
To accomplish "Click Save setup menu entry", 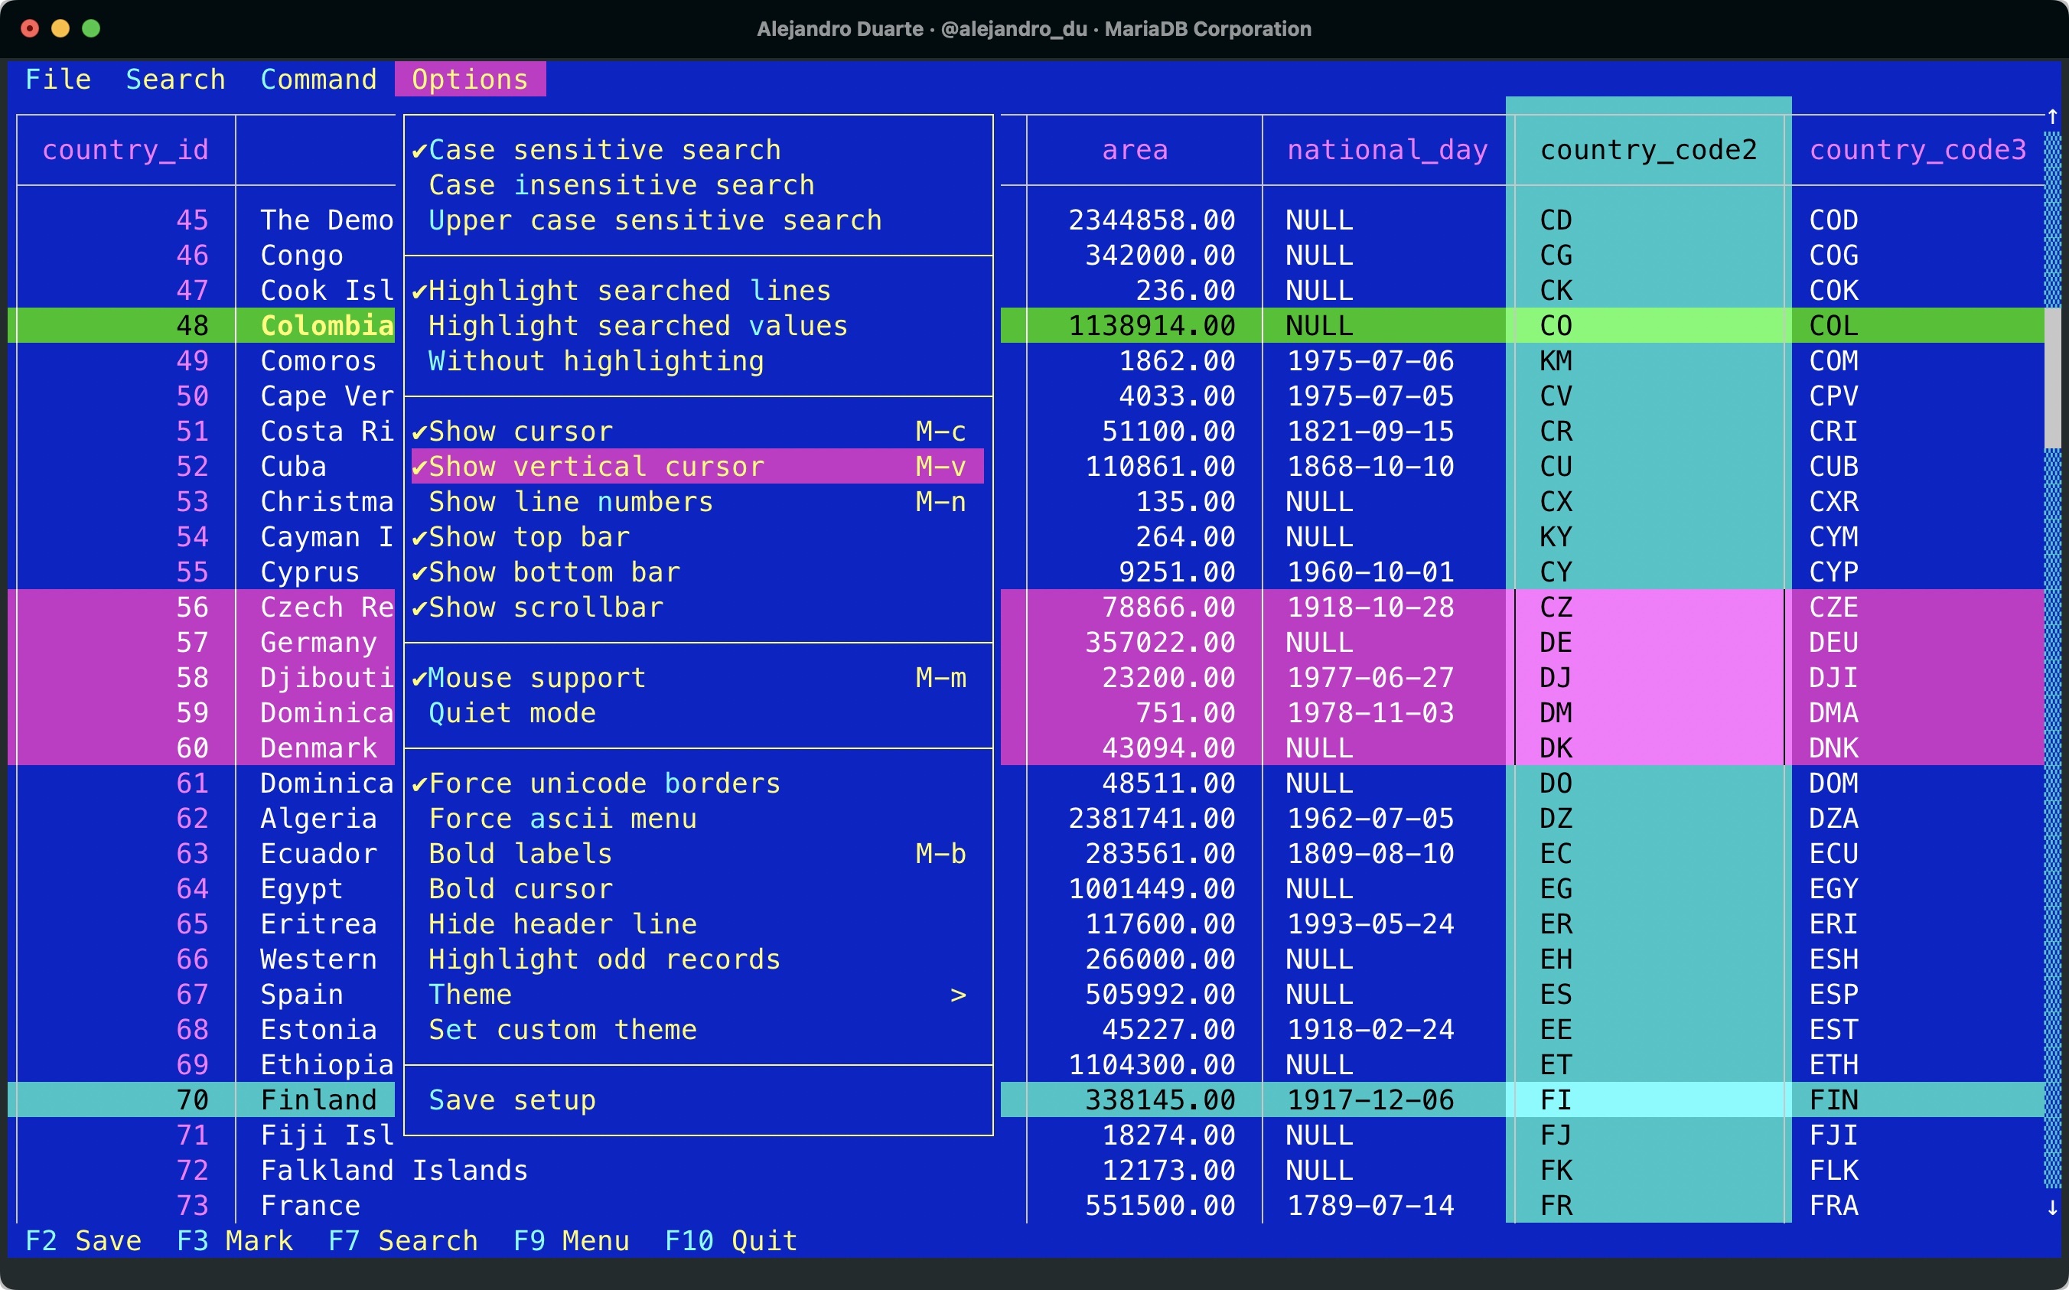I will coord(512,1100).
